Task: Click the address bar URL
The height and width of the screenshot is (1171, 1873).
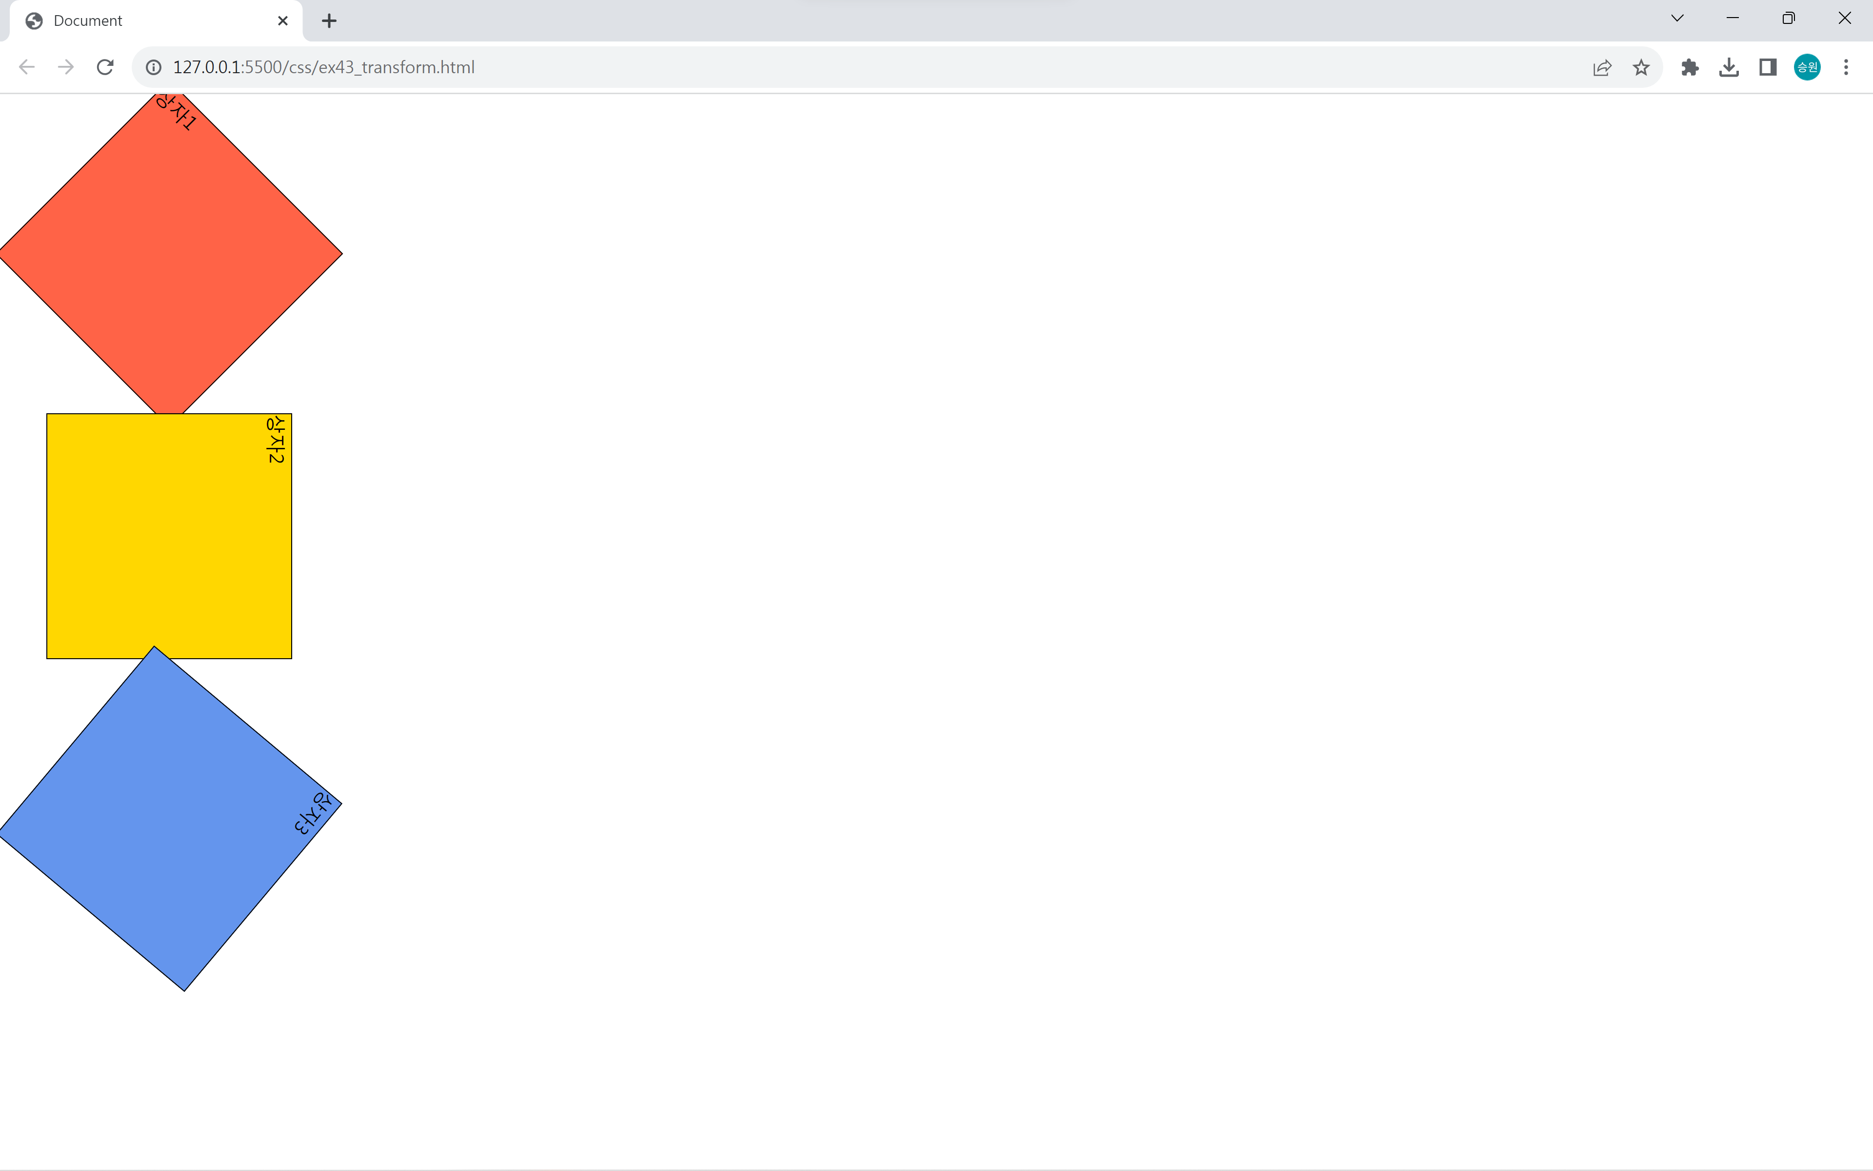Action: click(x=323, y=67)
